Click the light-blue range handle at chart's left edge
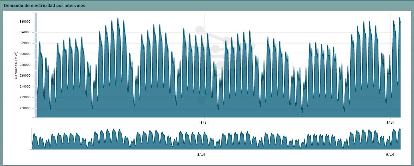 [36, 65]
